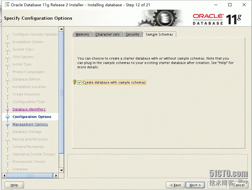
Task: Click 'Prerequisite Checks' step text
Action: [29, 162]
